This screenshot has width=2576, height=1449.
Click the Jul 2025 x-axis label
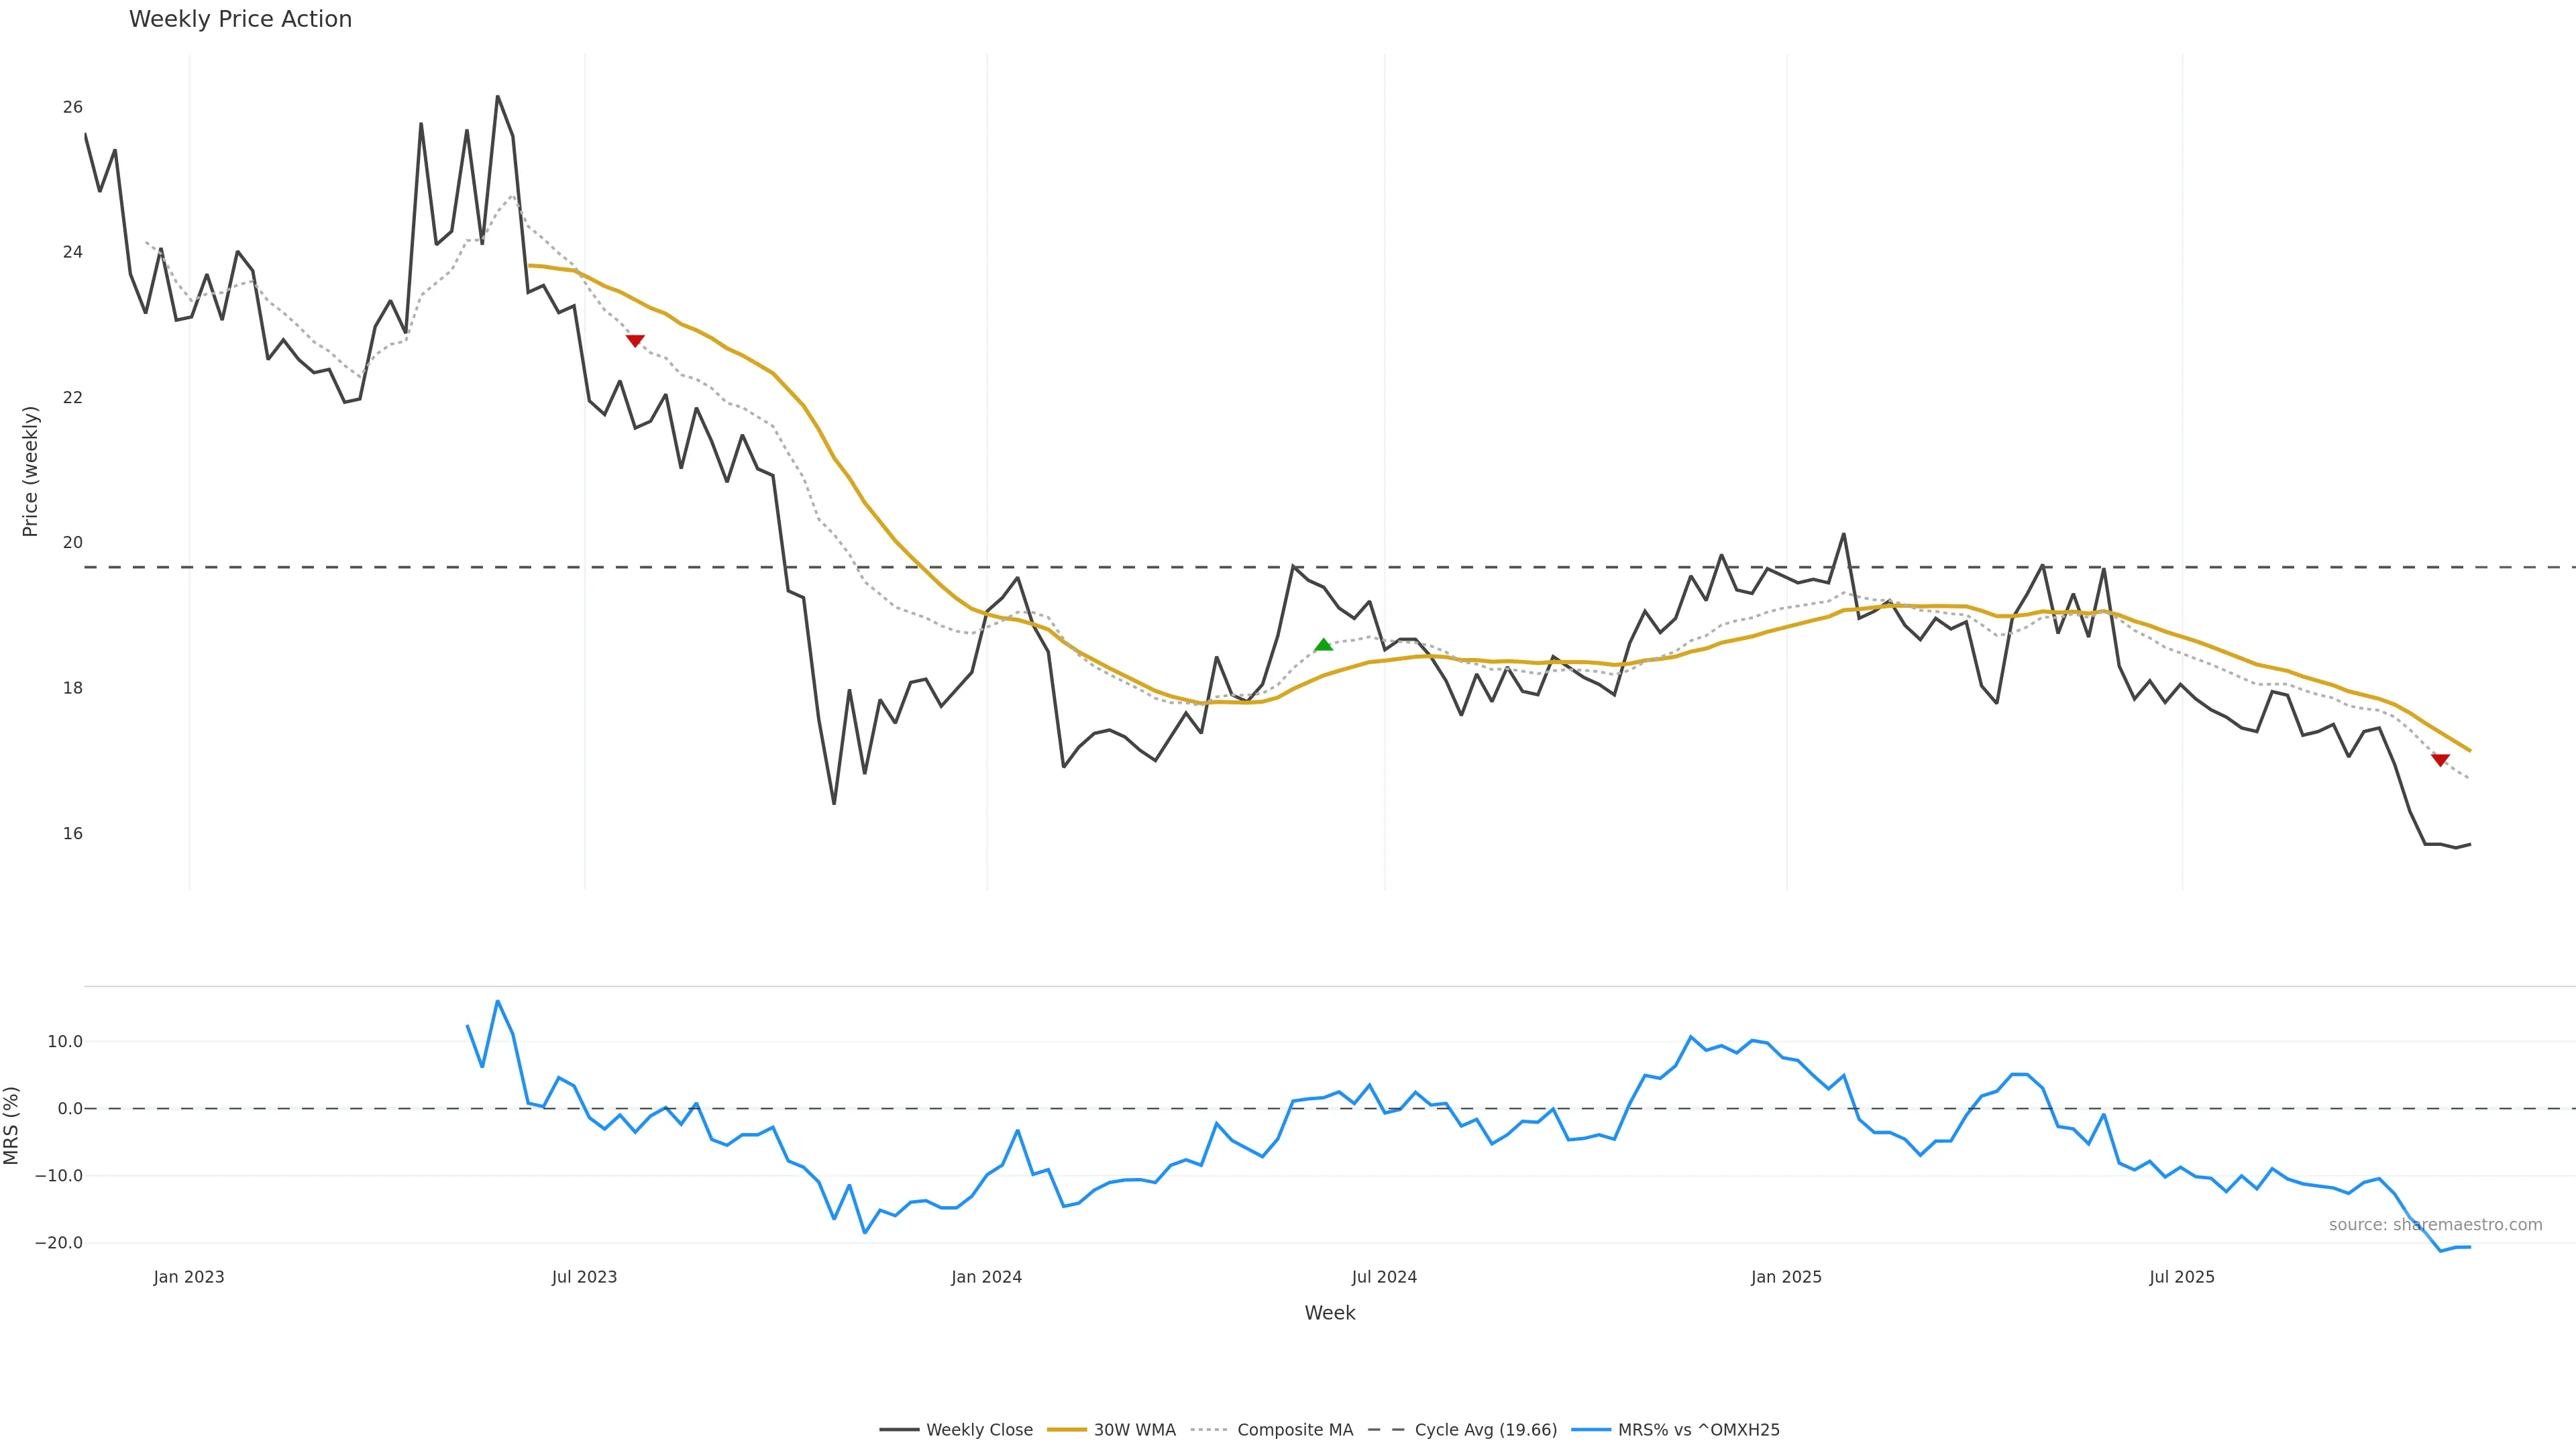pos(2181,1277)
